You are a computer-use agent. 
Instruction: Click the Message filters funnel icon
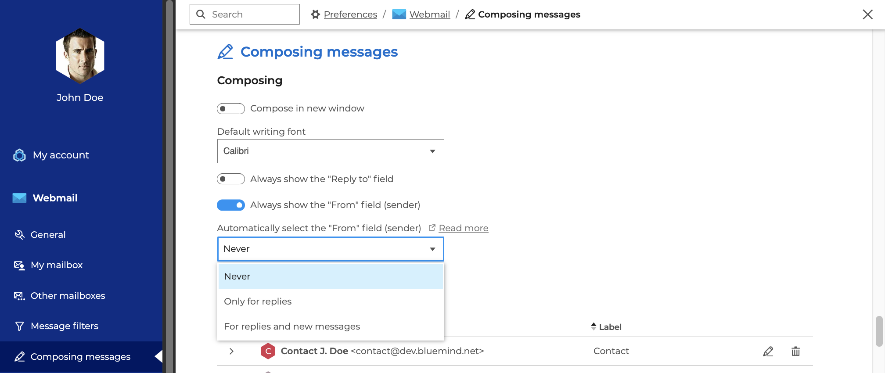(19, 326)
